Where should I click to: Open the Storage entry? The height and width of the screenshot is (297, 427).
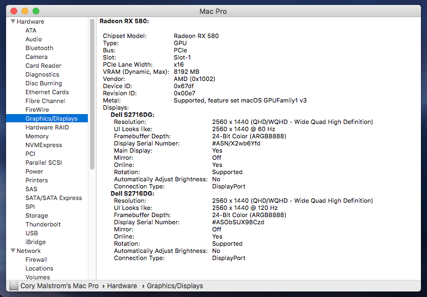click(37, 215)
